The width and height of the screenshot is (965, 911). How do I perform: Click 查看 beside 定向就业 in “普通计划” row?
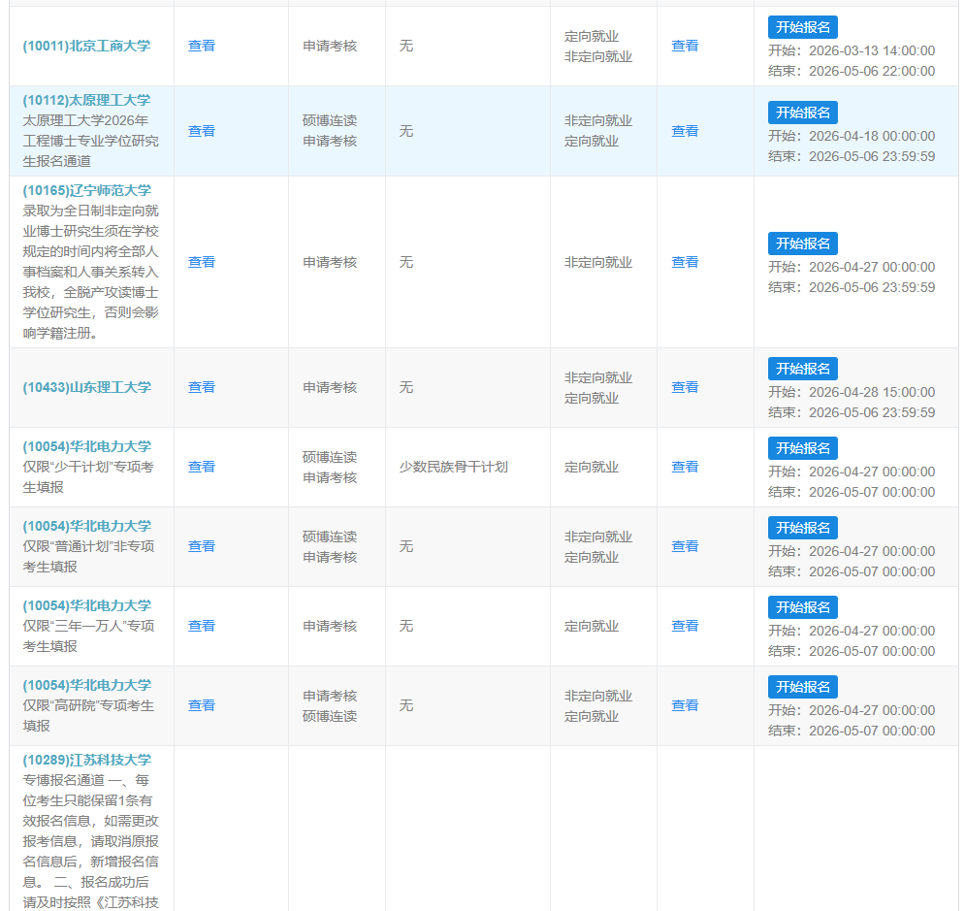(685, 546)
